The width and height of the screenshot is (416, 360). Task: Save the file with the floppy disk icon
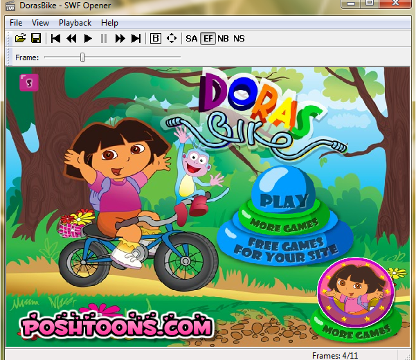(x=36, y=39)
